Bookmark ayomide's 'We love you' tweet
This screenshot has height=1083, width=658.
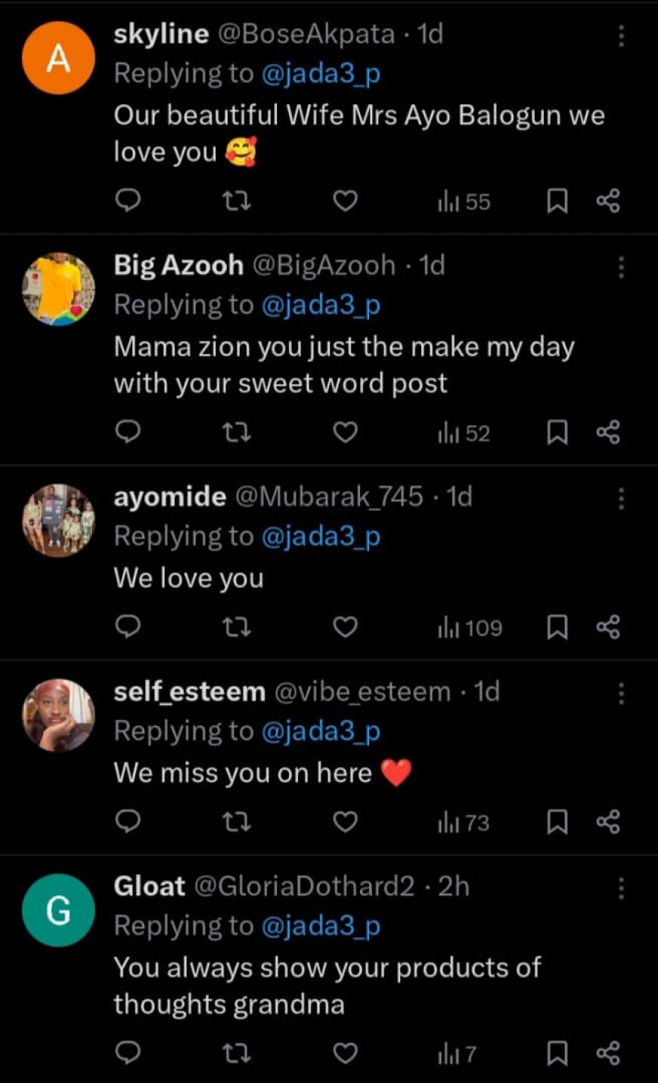(x=557, y=627)
